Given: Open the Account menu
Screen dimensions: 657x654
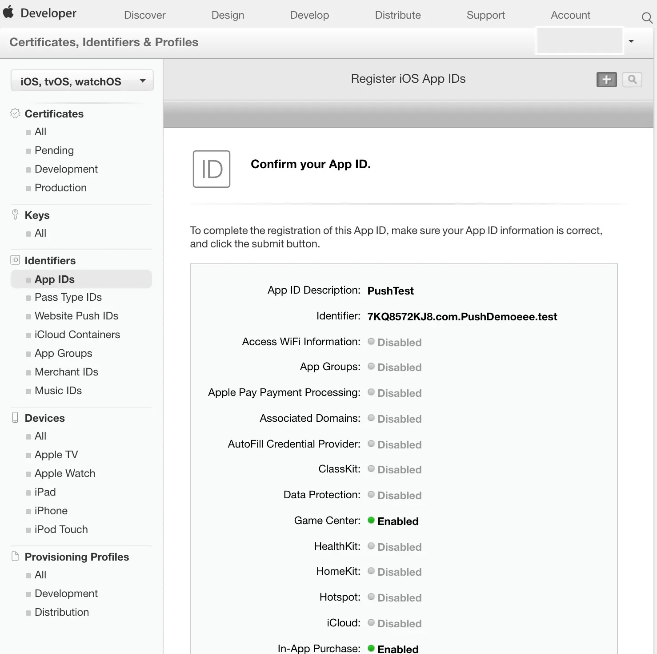Looking at the screenshot, I should 571,15.
